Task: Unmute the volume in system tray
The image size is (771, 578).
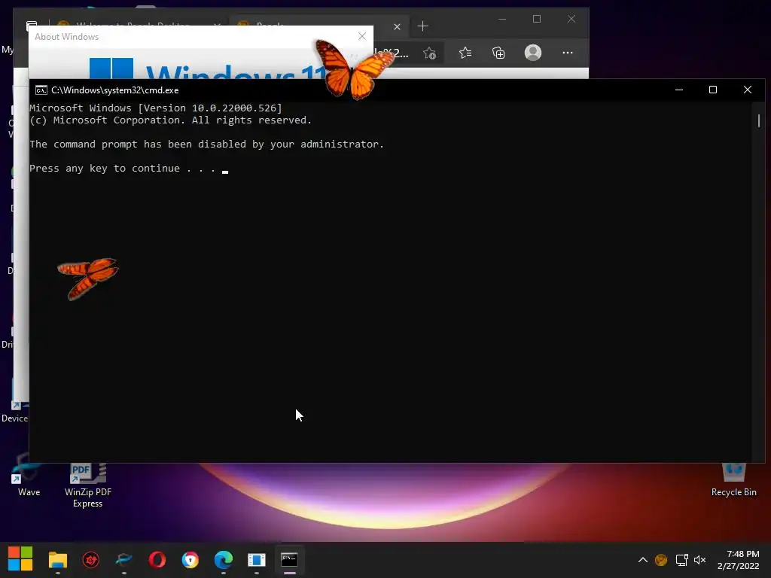Action: pos(699,560)
